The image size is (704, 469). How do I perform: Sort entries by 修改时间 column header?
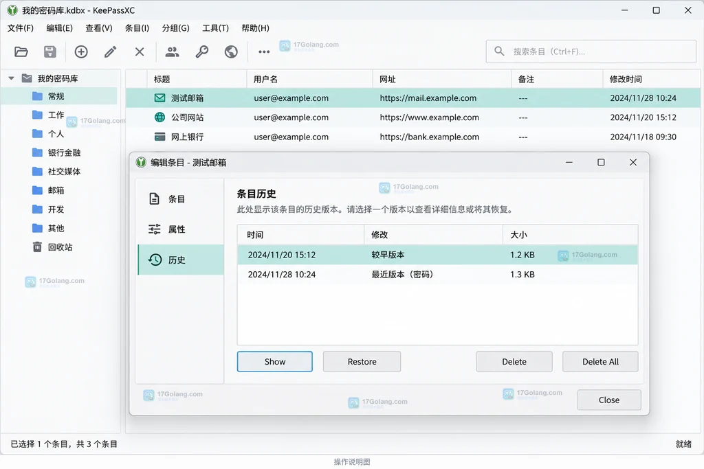pos(652,79)
